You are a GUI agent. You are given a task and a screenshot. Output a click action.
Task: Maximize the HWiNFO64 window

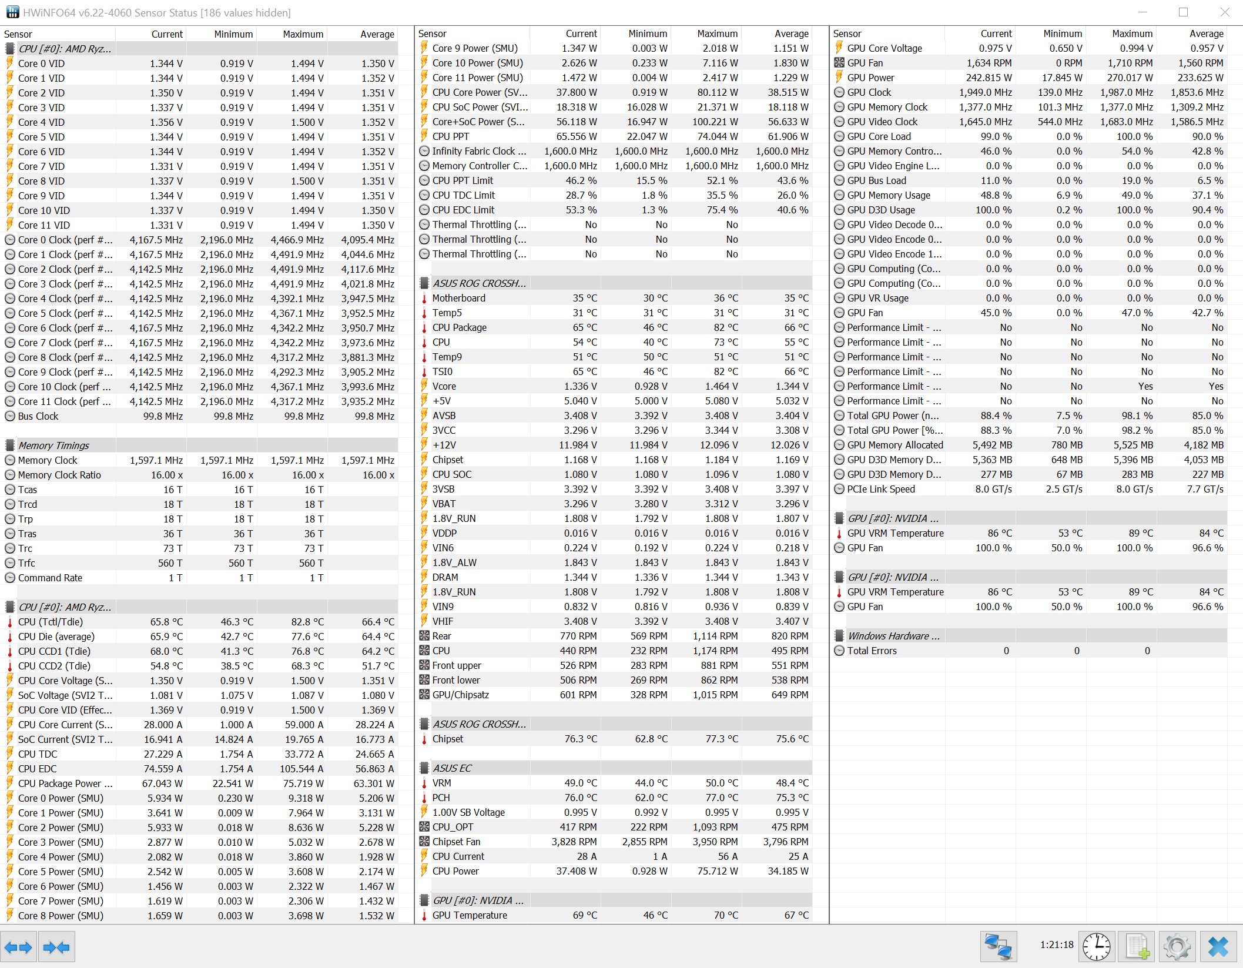[x=1183, y=12]
